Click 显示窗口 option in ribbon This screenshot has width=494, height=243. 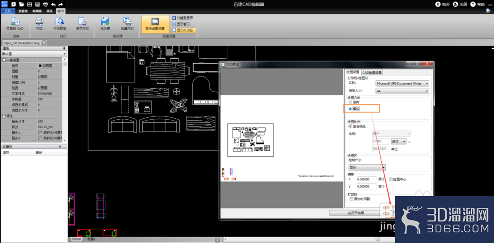tap(181, 24)
